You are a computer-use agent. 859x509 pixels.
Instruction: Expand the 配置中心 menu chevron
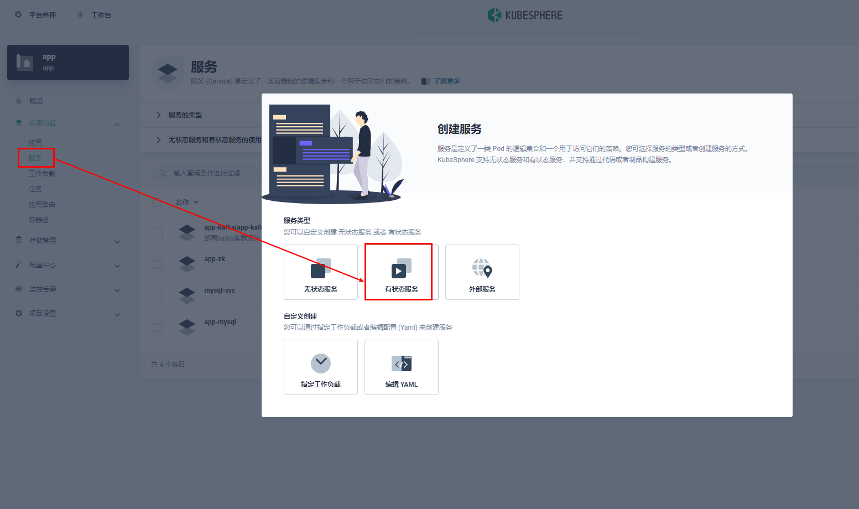[x=117, y=266]
